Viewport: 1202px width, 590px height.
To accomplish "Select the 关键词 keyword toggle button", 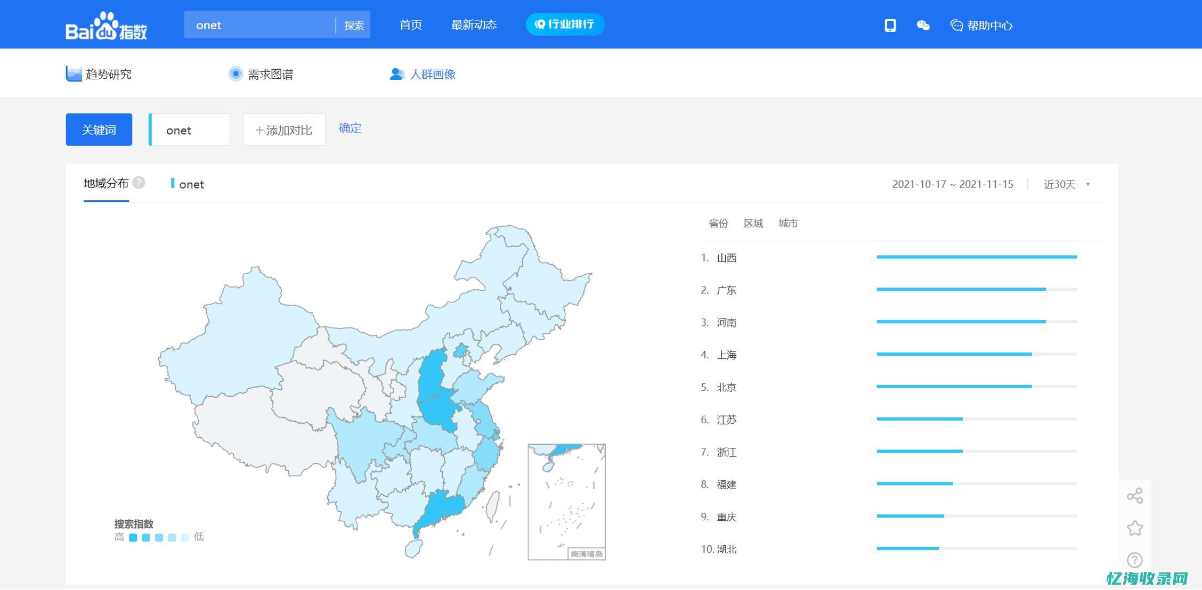I will coord(99,129).
